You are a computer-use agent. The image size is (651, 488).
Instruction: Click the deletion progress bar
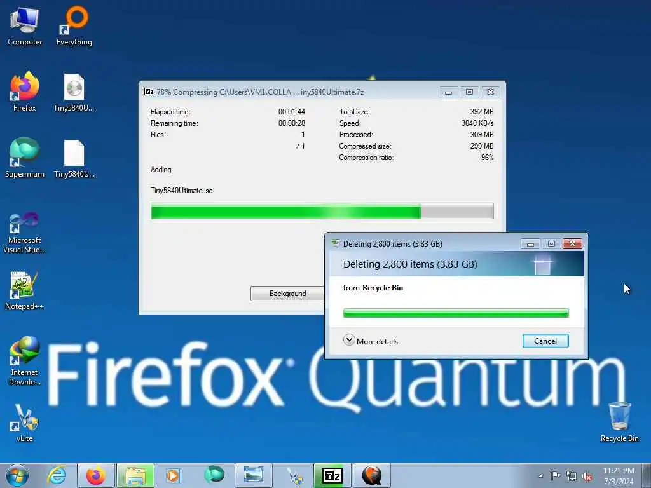[x=456, y=313]
